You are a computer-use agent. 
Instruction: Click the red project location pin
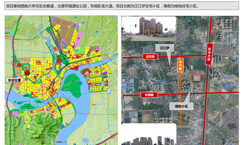tap(27, 73)
